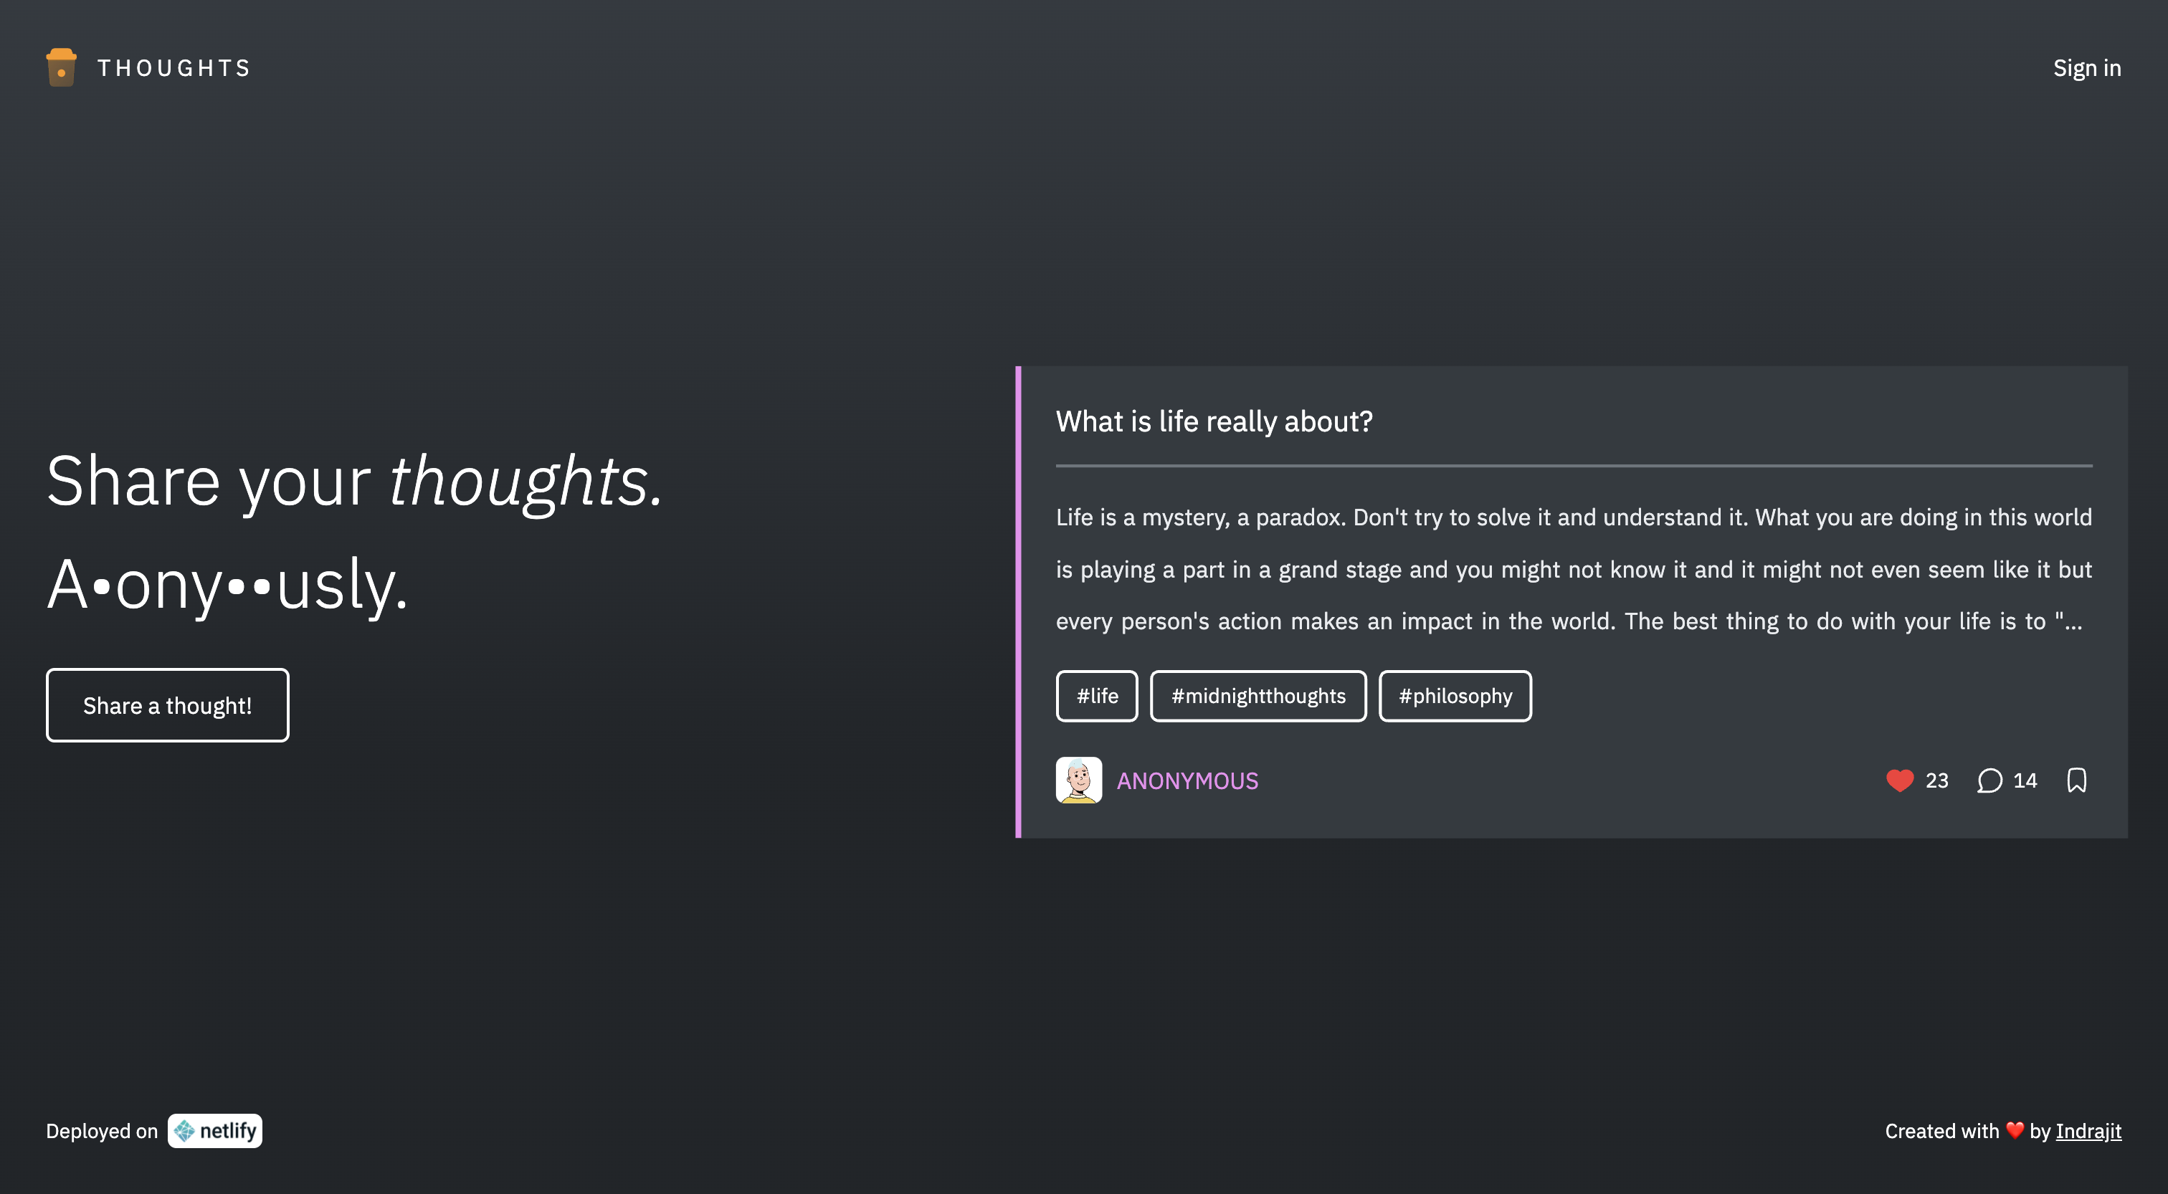Select the THOUGHTS header menu item

[171, 67]
